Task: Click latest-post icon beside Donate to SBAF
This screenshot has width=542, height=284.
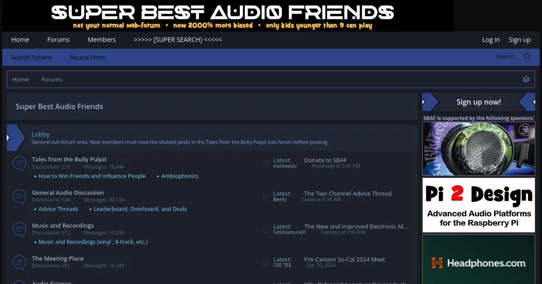Action: (x=266, y=164)
